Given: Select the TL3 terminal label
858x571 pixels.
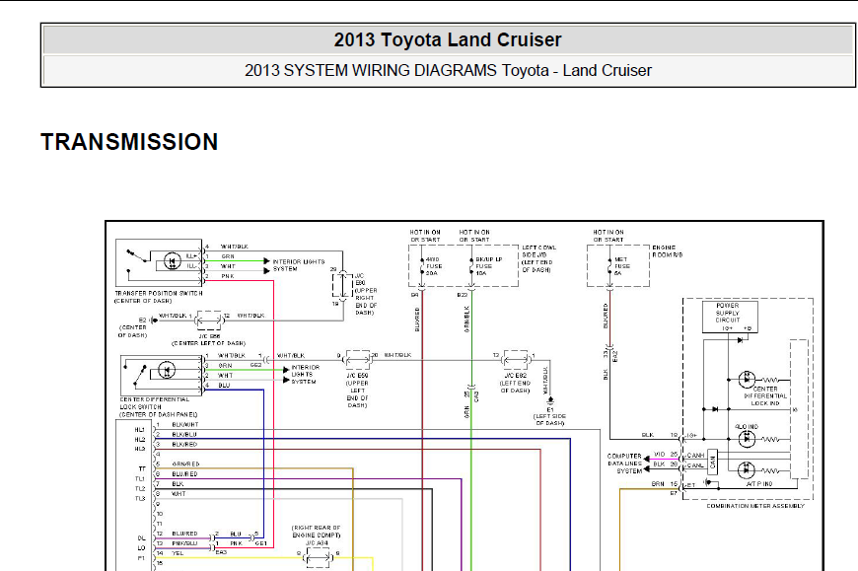Looking at the screenshot, I should [x=140, y=498].
